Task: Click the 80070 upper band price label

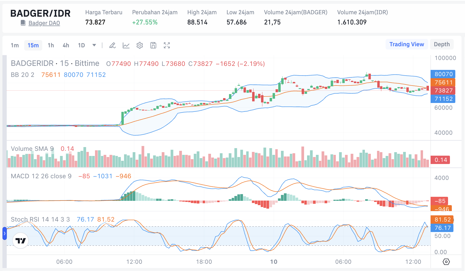Action: (x=443, y=74)
